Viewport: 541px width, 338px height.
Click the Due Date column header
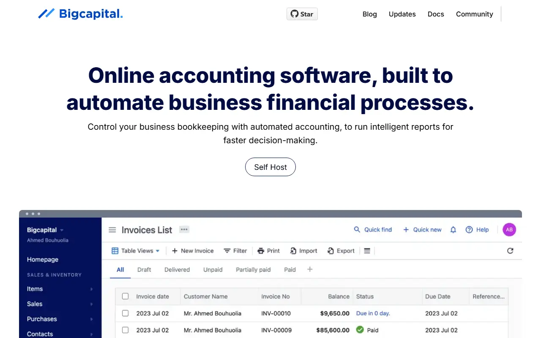(445, 297)
